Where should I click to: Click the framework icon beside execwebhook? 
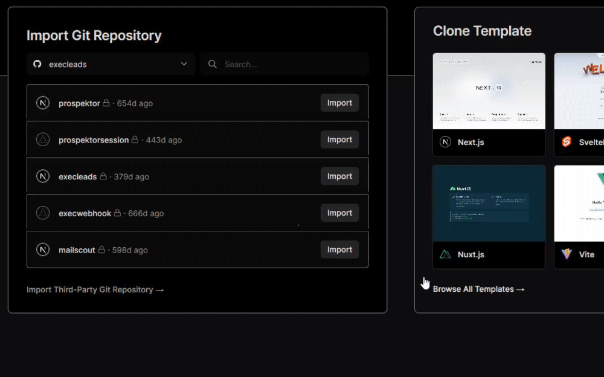click(43, 213)
